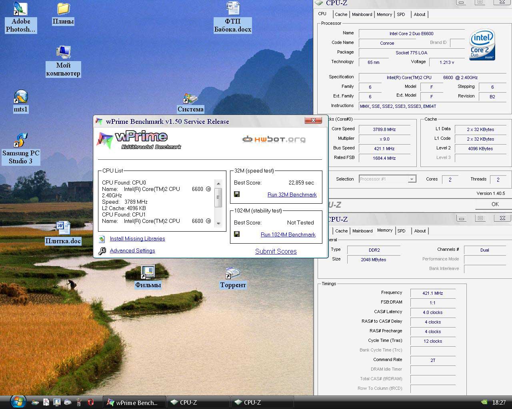Click the Level 2 cache value 4096 KBytes
Screen dimensions: 512x409
coord(480,149)
